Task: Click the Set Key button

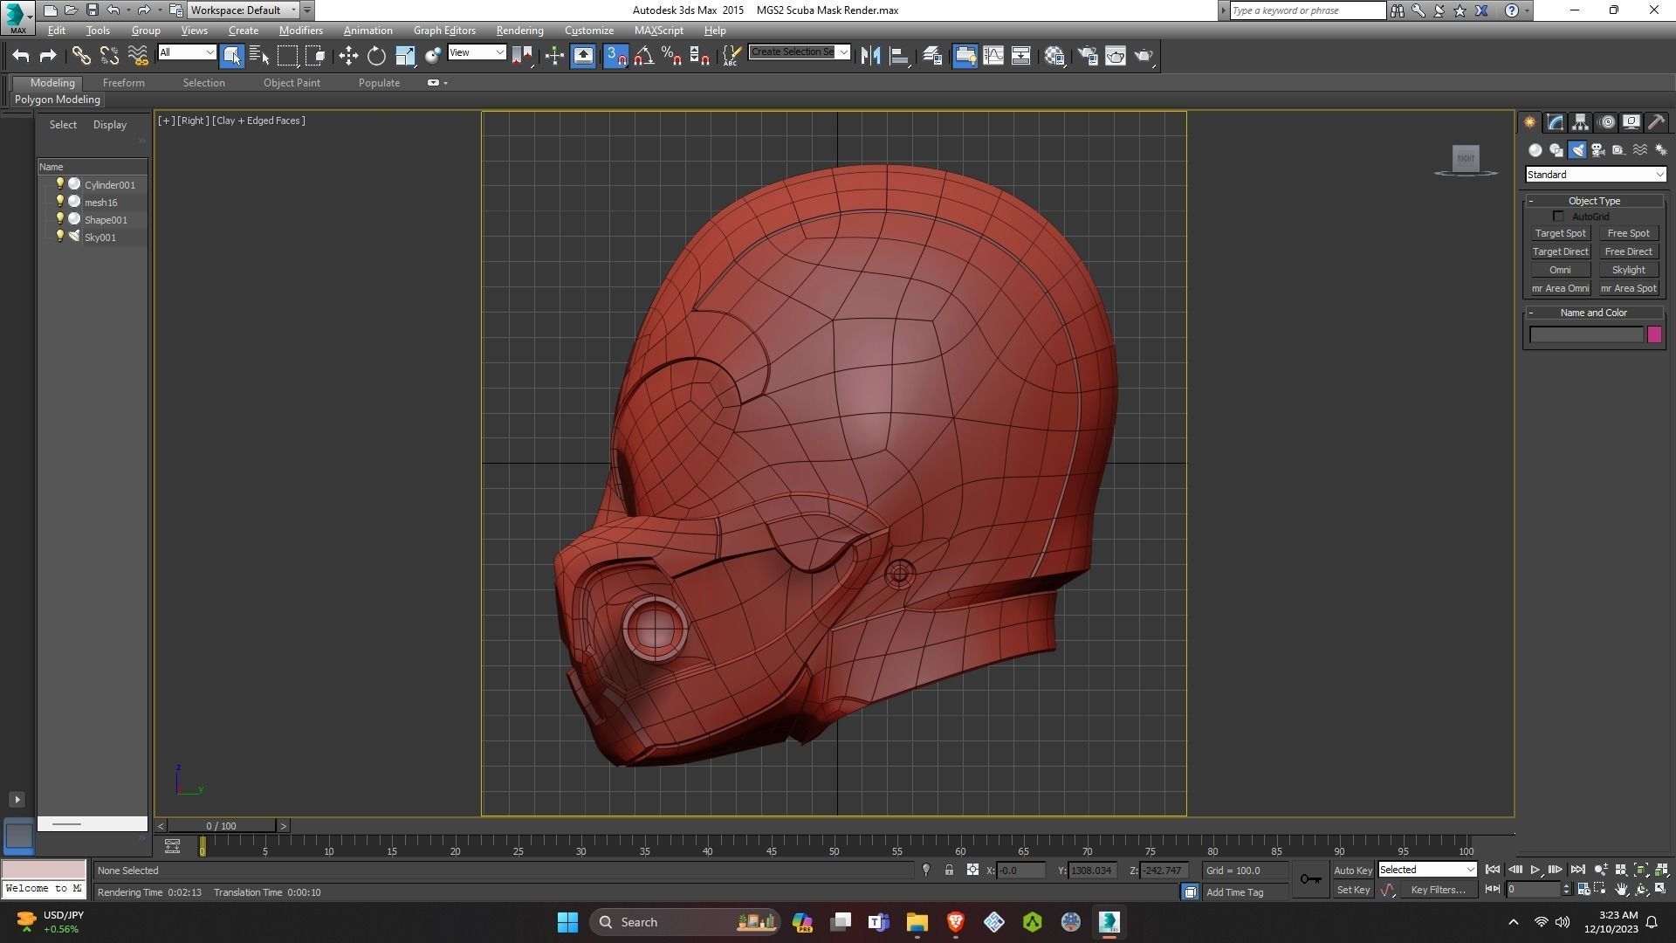Action: click(1352, 890)
